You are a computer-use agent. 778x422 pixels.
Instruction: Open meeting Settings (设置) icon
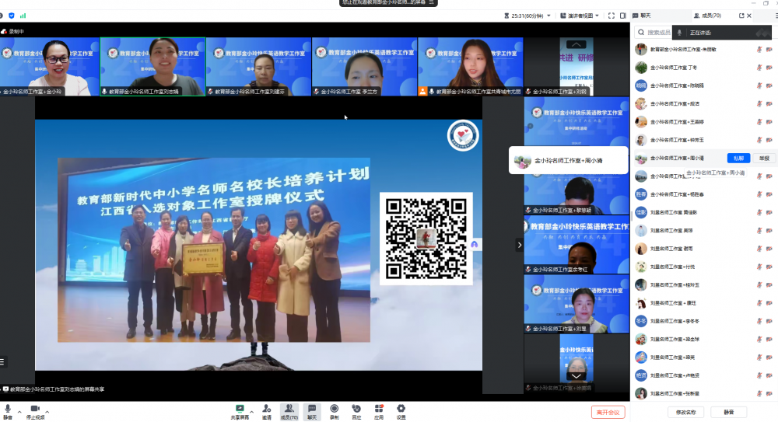pyautogui.click(x=401, y=410)
